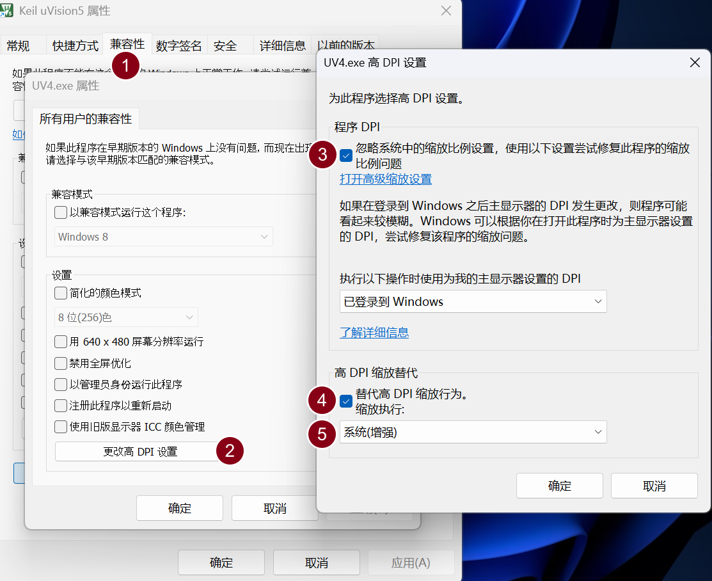Open the 详细信息 tab
The image size is (712, 581).
pos(283,45)
